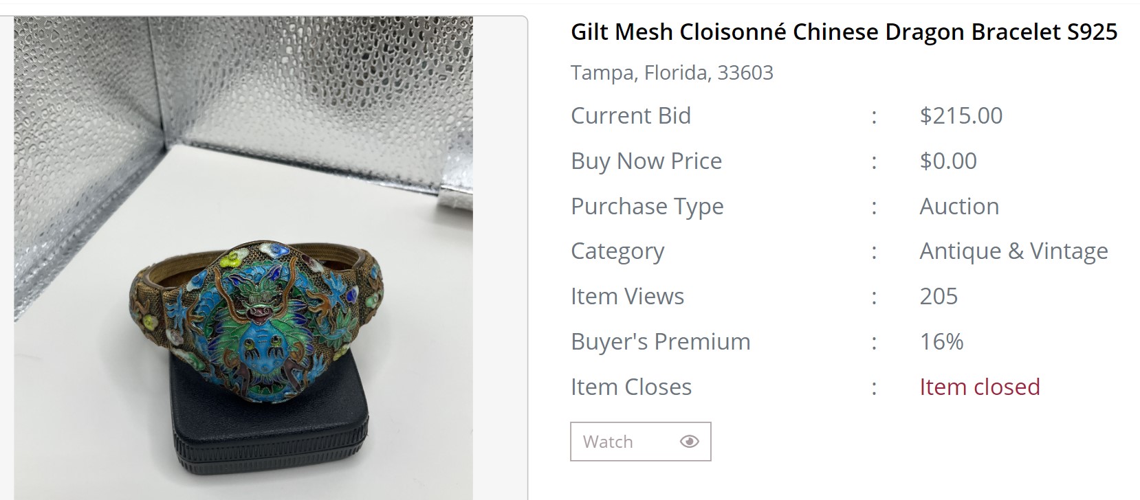The image size is (1140, 500).
Task: Click the Gilt Mesh Cloisonné bracelet title
Action: (x=844, y=32)
